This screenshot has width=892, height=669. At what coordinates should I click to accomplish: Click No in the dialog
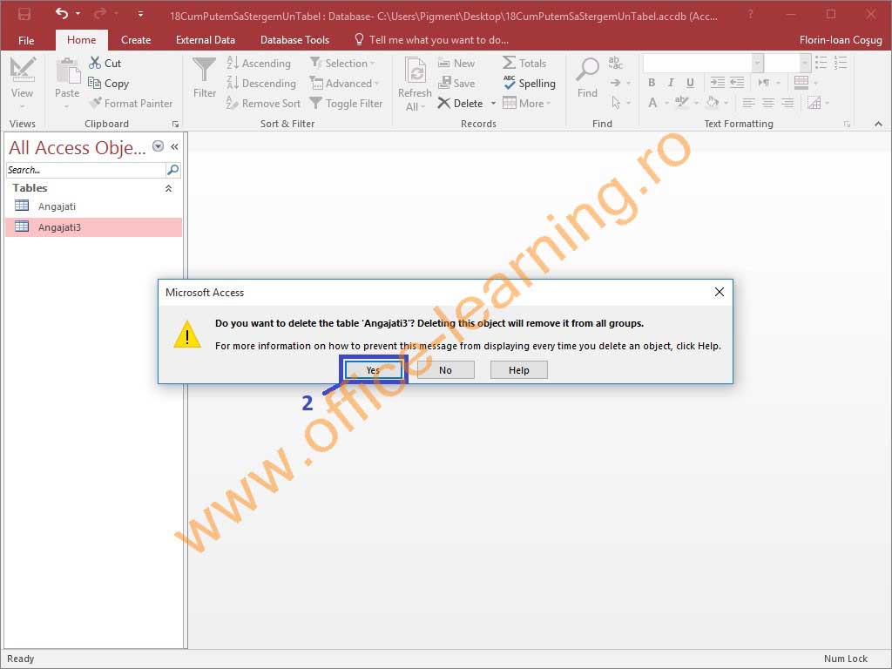[445, 369]
